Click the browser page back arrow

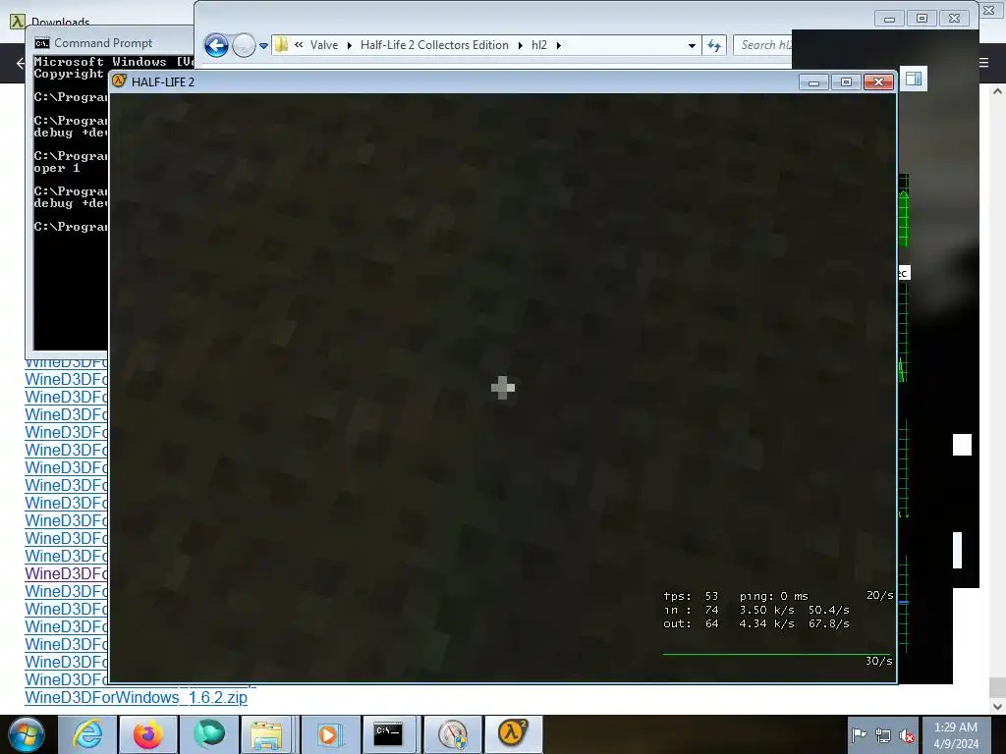pos(20,63)
